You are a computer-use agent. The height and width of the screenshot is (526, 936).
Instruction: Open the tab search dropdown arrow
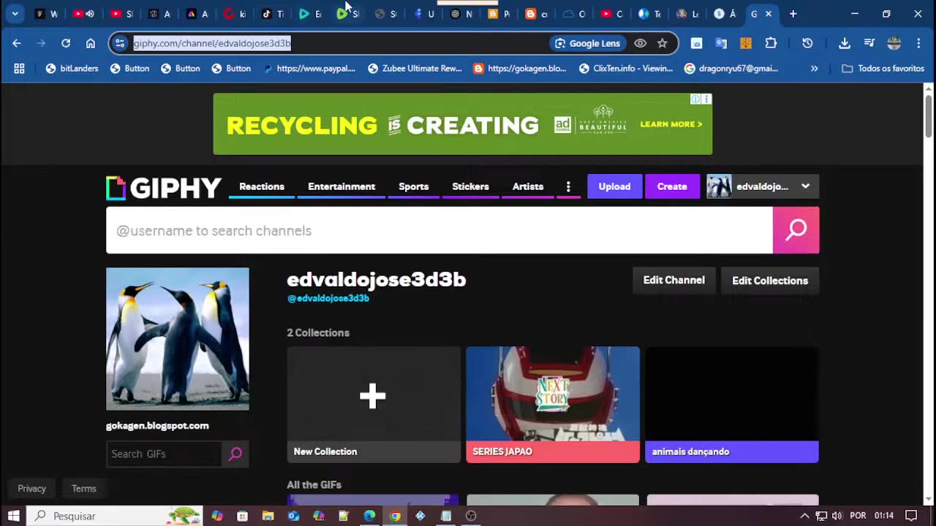click(x=15, y=14)
